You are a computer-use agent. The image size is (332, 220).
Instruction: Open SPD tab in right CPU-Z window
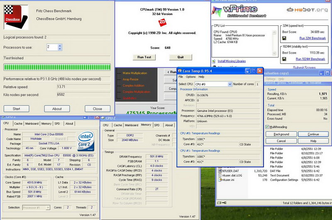click(x=157, y=125)
